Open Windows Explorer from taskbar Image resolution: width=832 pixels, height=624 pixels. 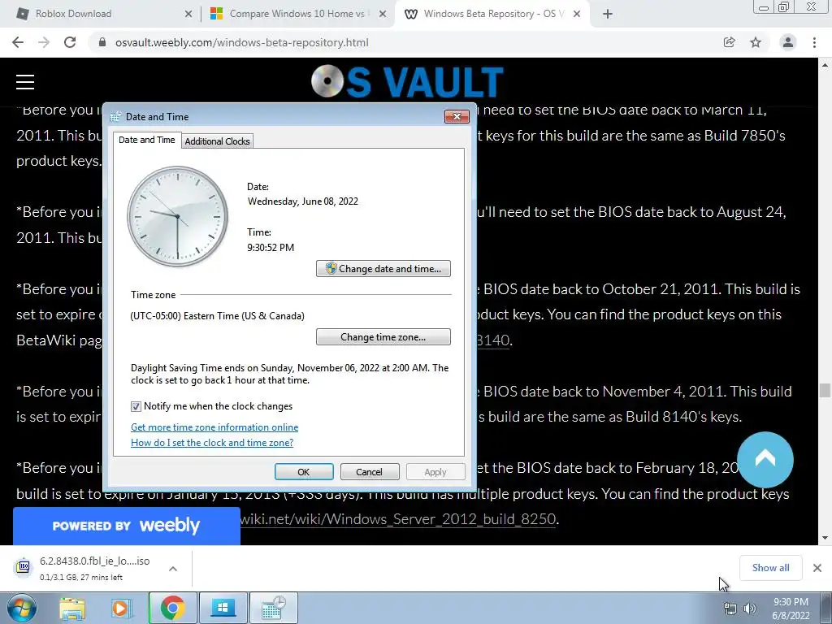(72, 609)
